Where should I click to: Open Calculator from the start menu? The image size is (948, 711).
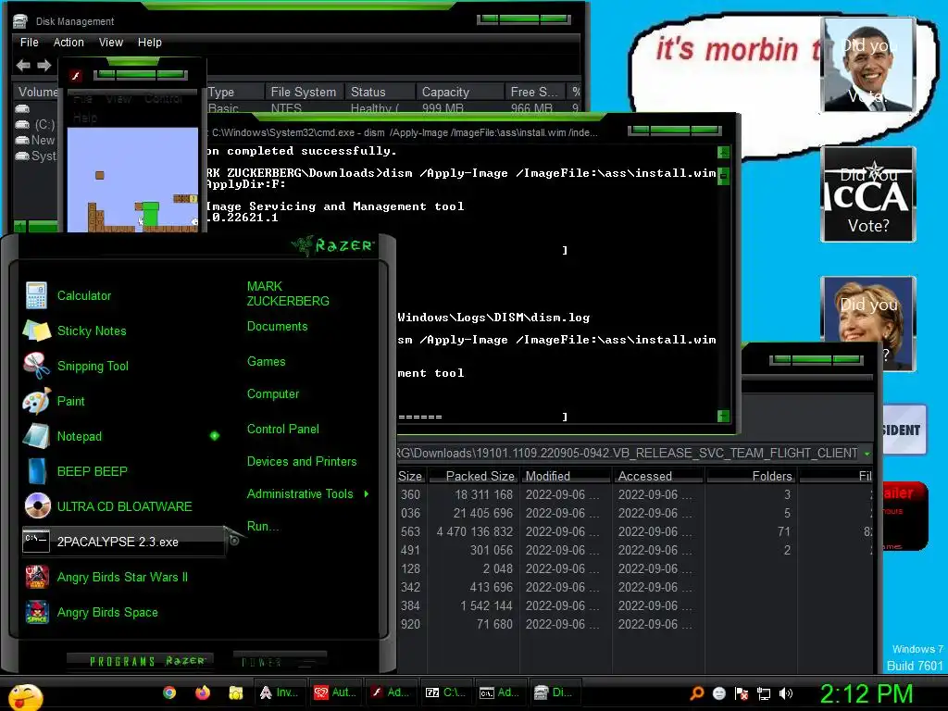[x=83, y=295]
